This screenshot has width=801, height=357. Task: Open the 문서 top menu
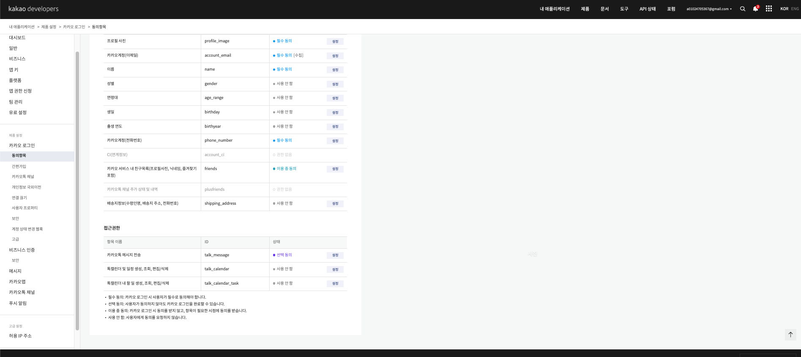tap(604, 9)
